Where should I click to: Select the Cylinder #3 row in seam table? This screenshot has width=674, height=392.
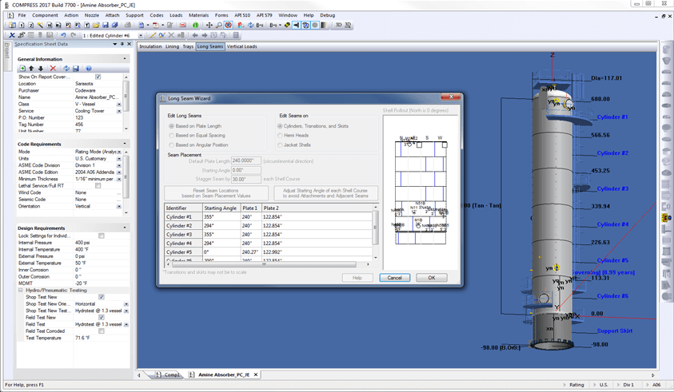179,235
